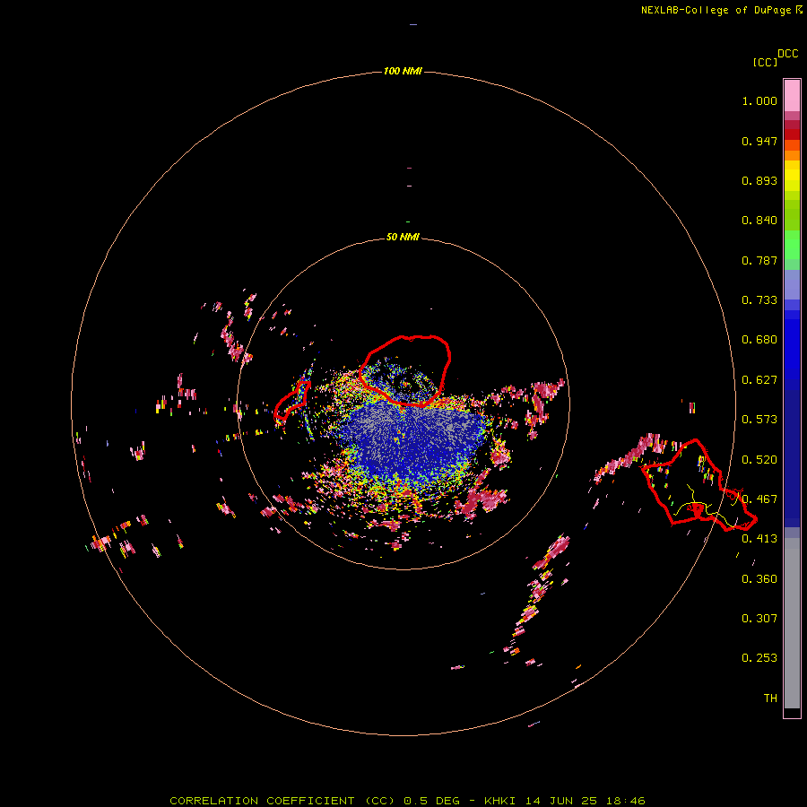Click the TH threshold label on scale

pos(770,699)
